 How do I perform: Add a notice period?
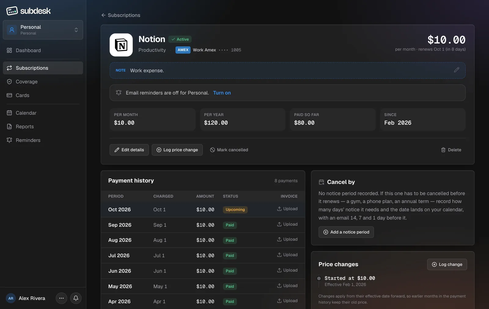[x=346, y=232]
